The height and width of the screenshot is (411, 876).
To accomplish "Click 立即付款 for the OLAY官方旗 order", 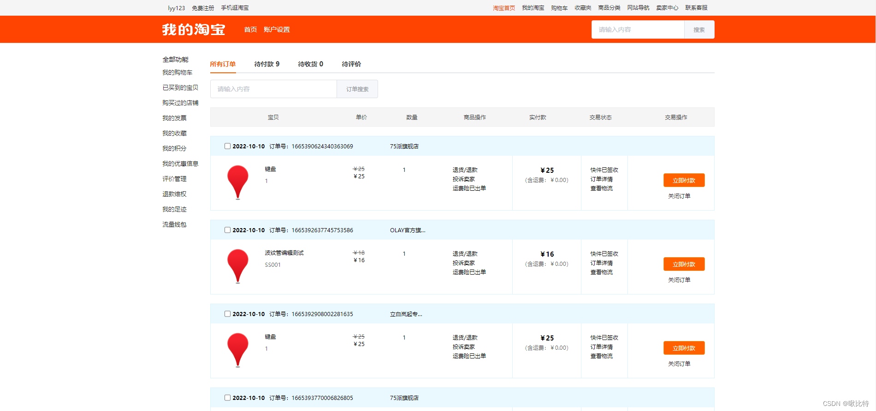I will pyautogui.click(x=684, y=264).
